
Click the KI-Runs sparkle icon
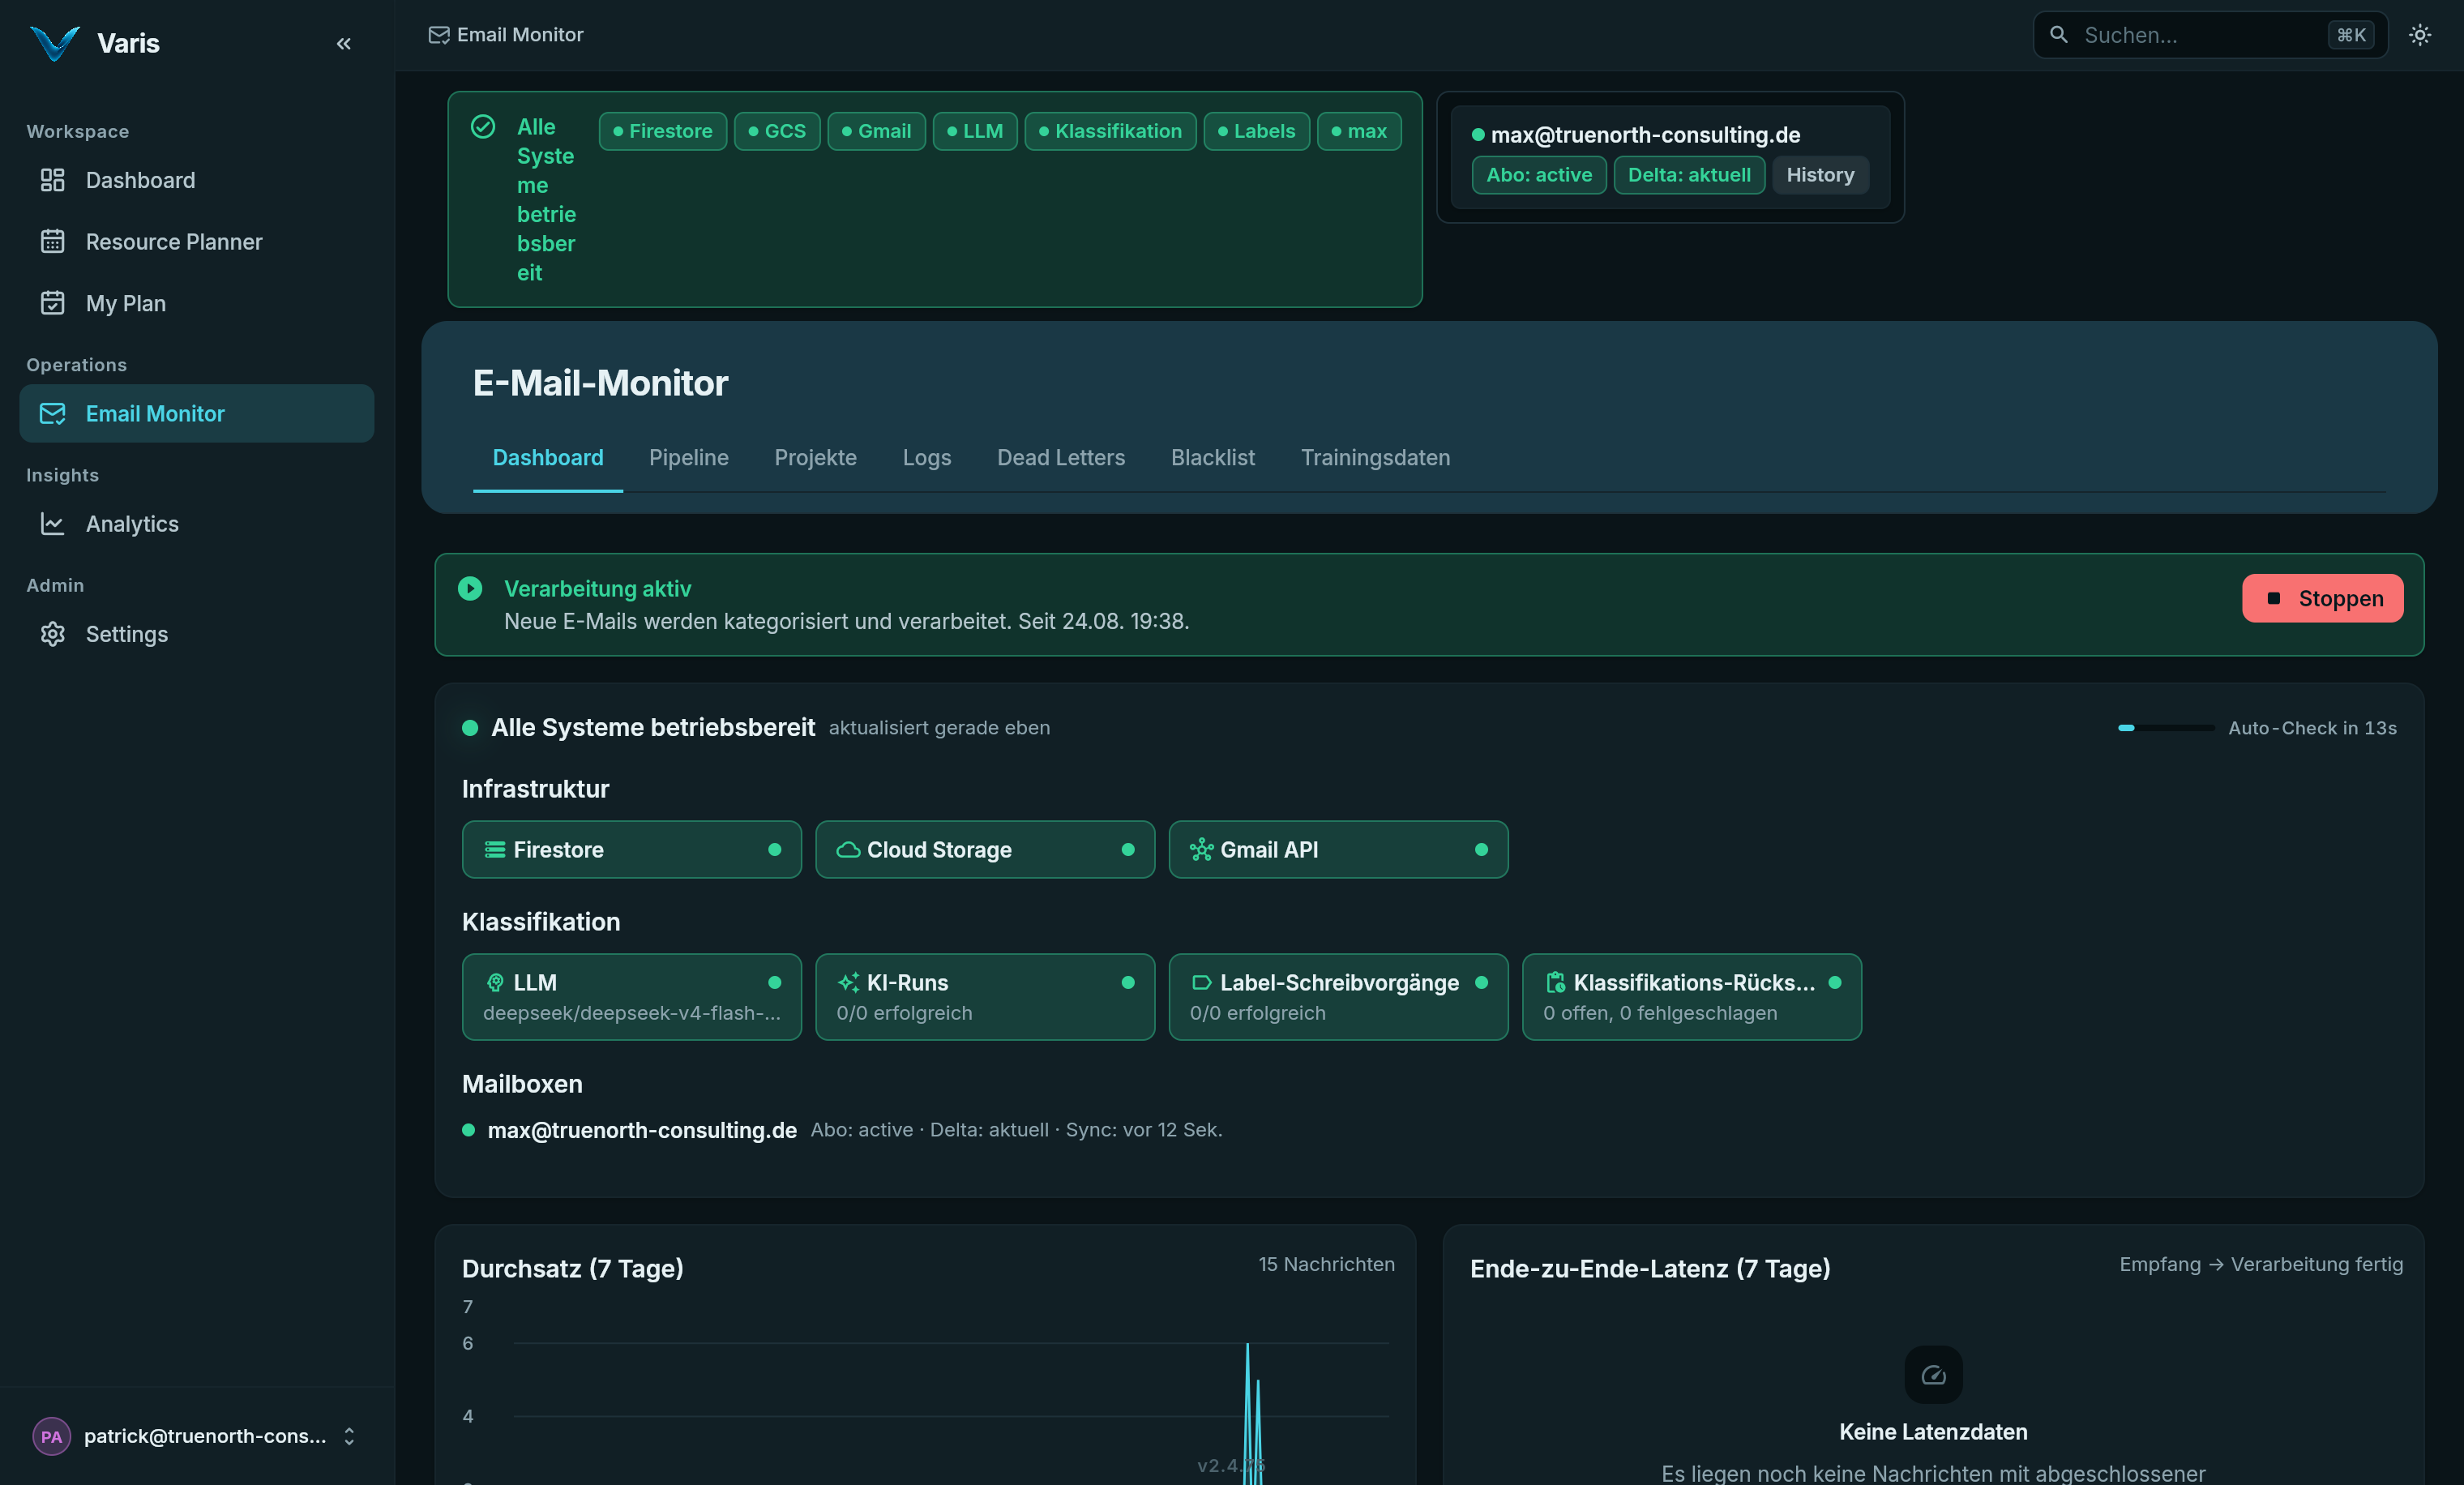point(848,982)
